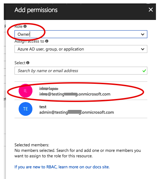The height and width of the screenshot is (179, 167).
Task: Click the Assign access to label
Action: pyautogui.click(x=29, y=41)
